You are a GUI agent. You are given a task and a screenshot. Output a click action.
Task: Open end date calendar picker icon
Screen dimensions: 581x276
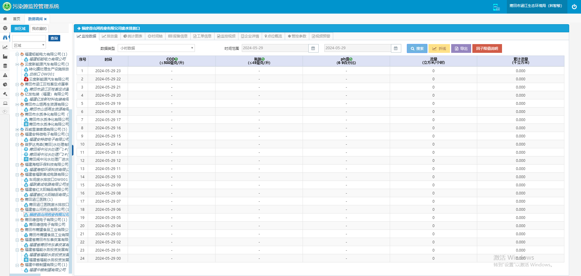pos(396,48)
